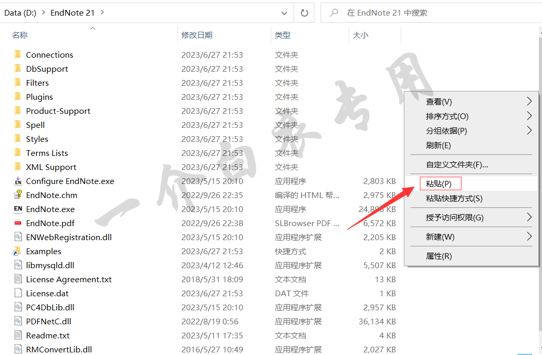Viewport: 542px width, 355px height.
Task: Click the Connections folder icon
Action: (18, 54)
